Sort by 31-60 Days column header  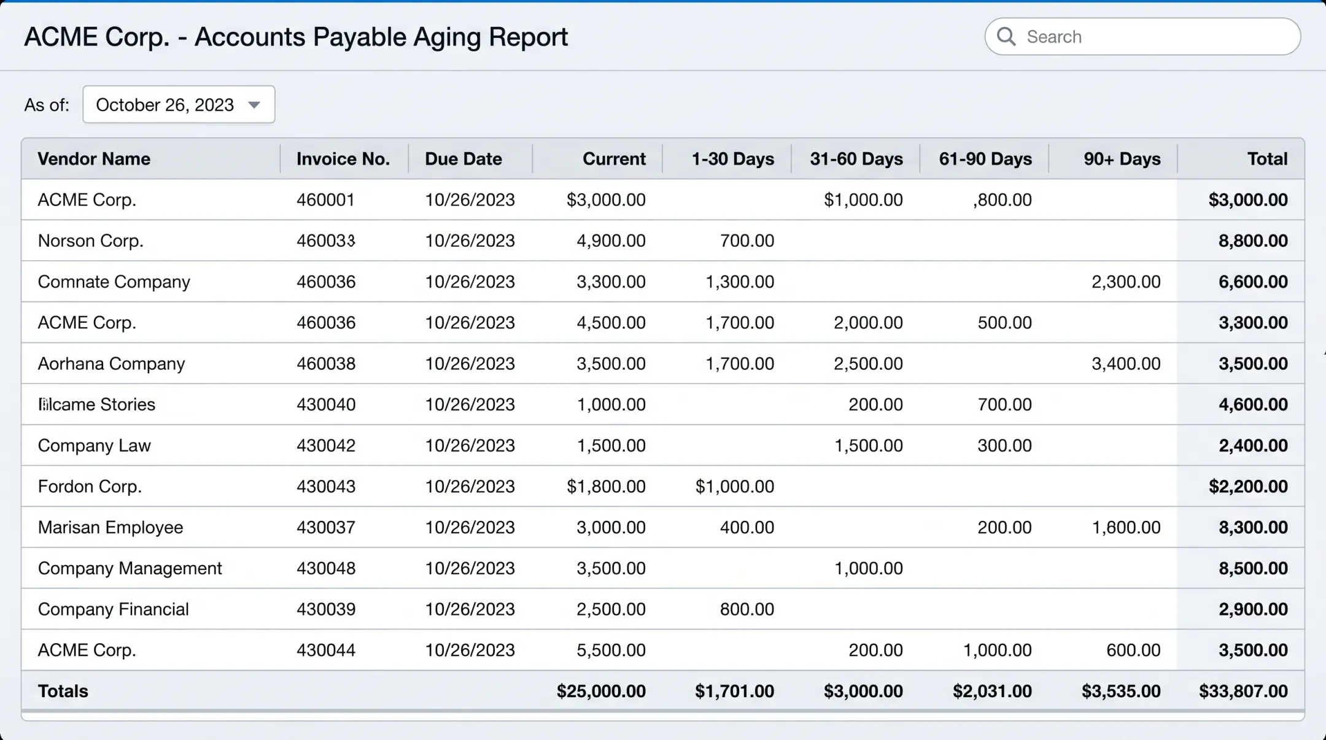click(856, 159)
